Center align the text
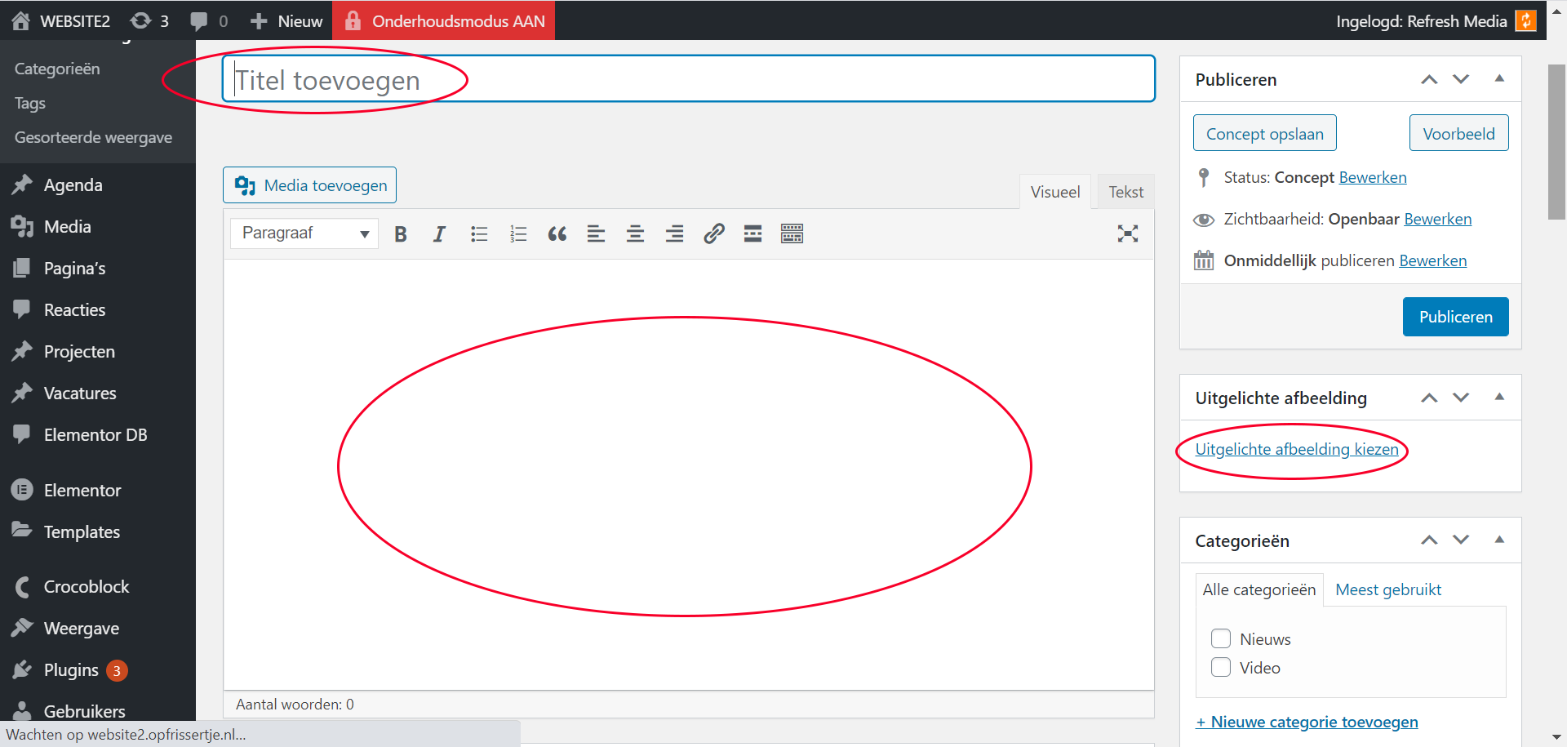This screenshot has width=1567, height=747. click(x=635, y=234)
